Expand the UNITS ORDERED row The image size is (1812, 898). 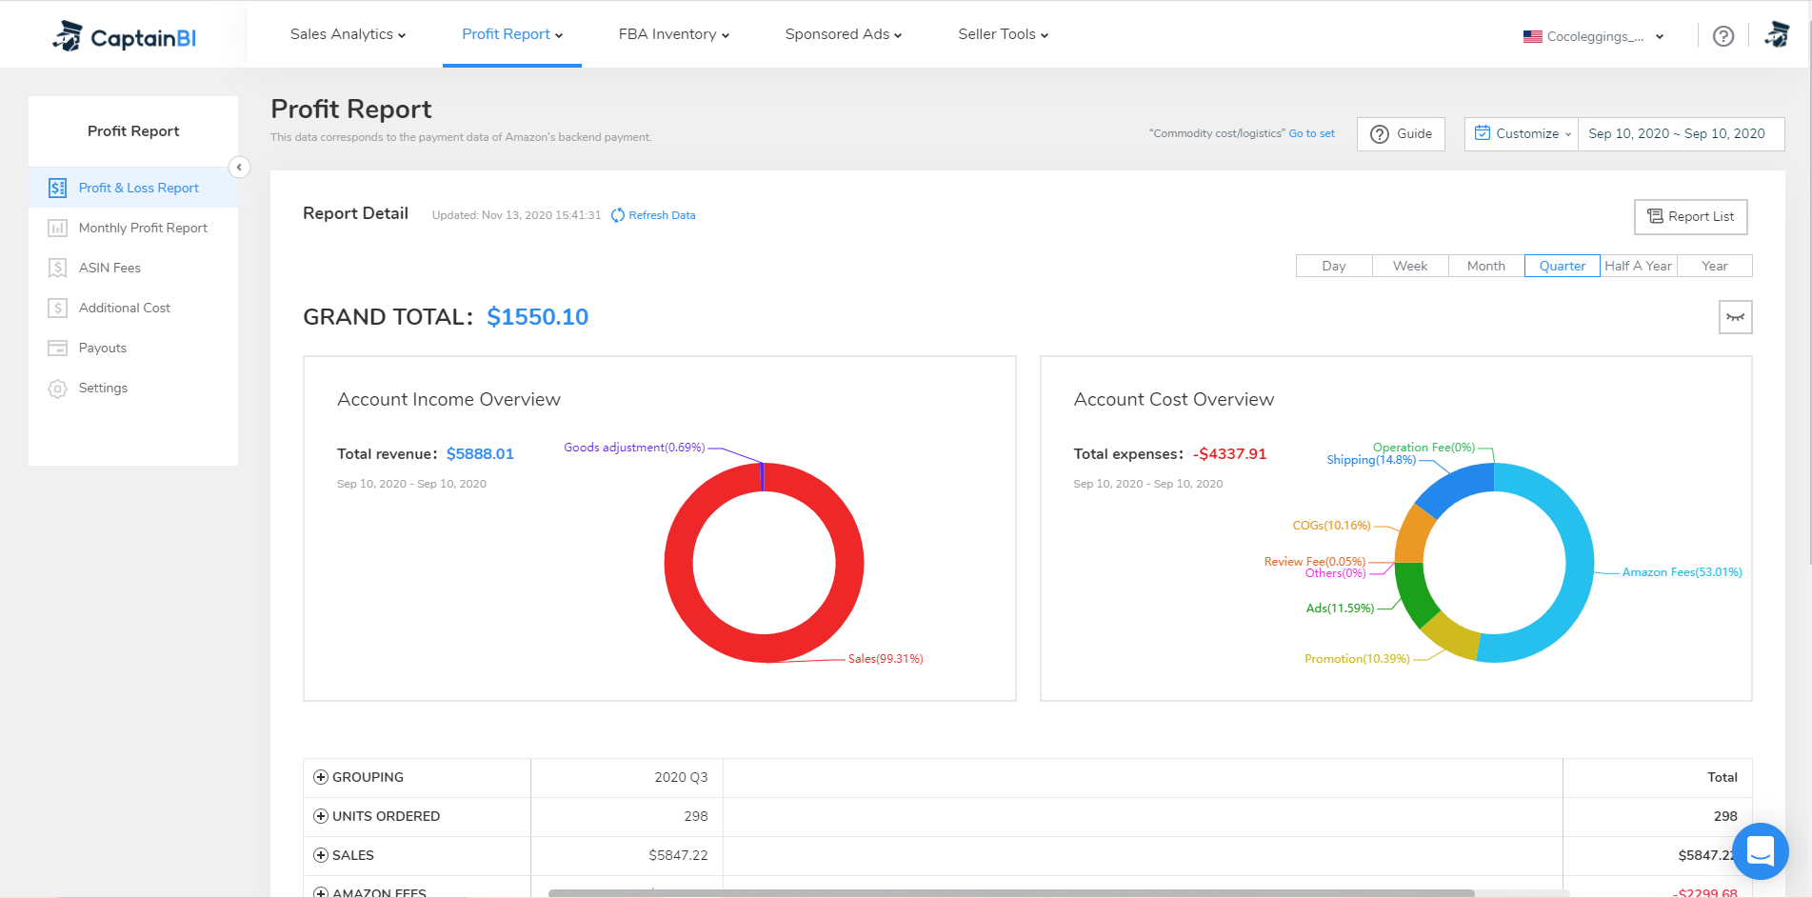(x=321, y=816)
